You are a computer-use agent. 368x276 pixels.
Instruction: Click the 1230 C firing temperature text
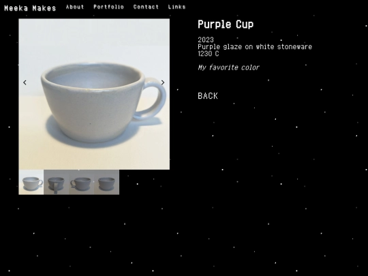click(x=209, y=54)
